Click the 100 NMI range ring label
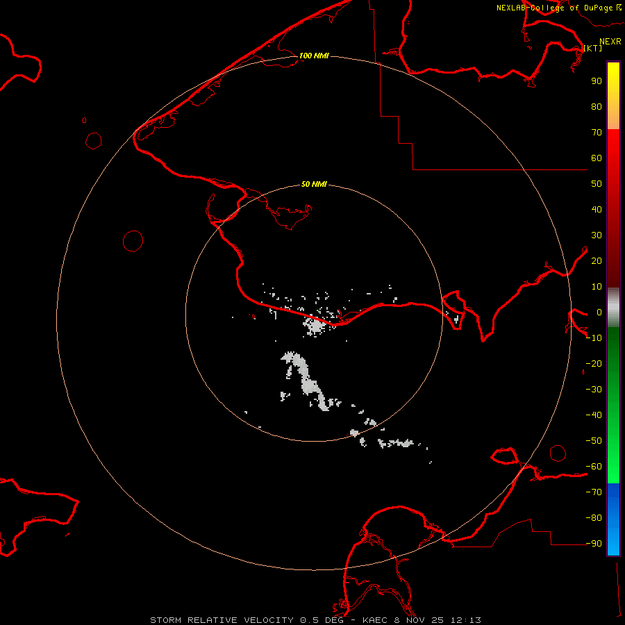625x625 pixels. [x=314, y=56]
